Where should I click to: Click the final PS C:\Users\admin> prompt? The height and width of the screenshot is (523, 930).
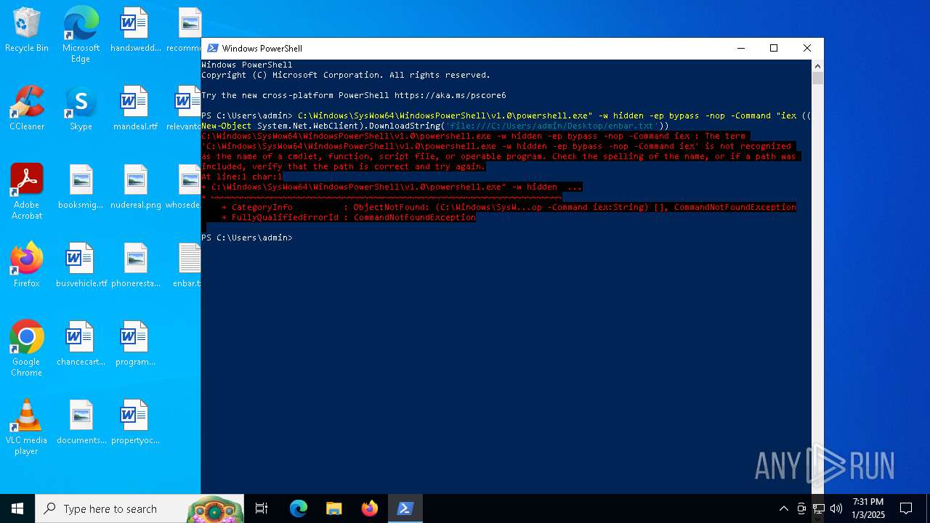point(247,238)
